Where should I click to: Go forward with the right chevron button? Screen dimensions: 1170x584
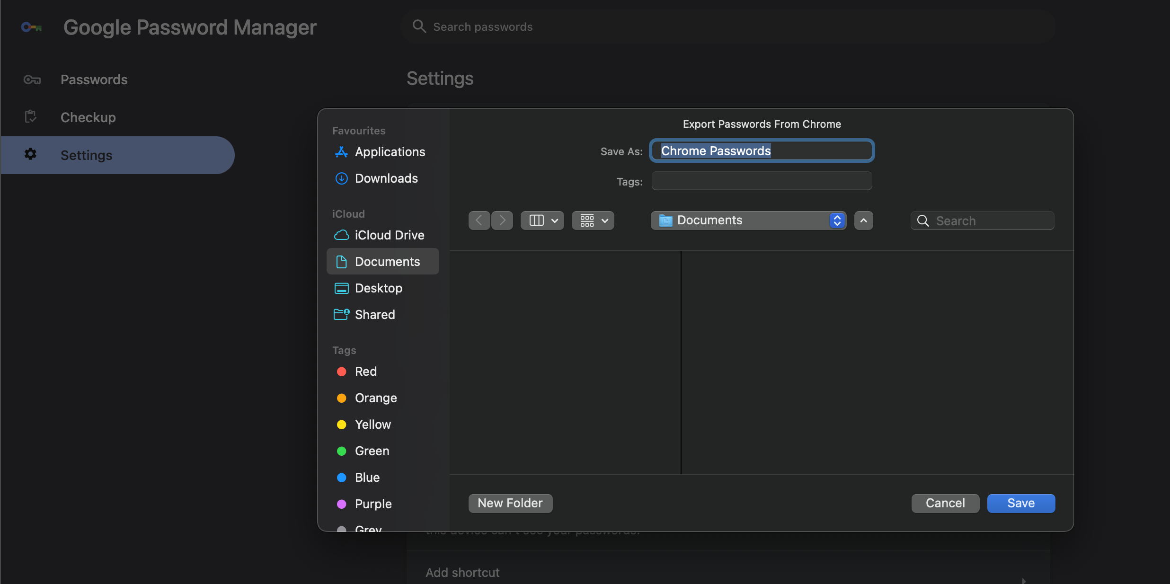pos(502,221)
